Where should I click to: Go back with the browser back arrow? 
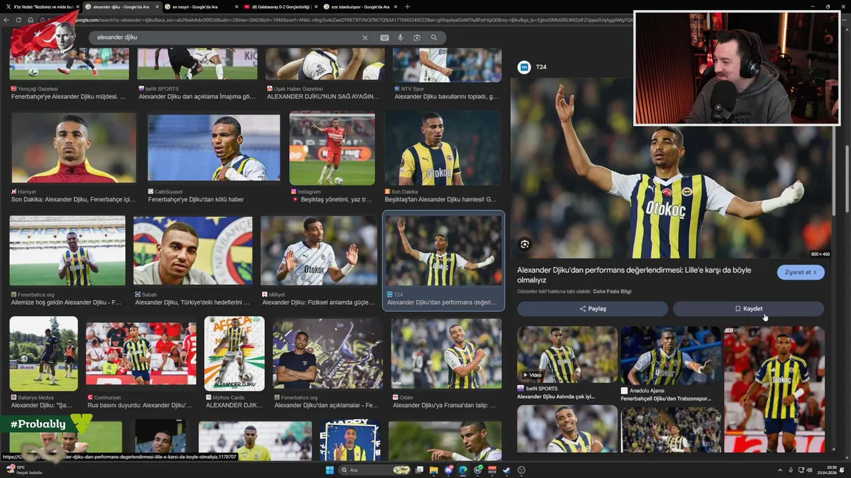[x=7, y=20]
